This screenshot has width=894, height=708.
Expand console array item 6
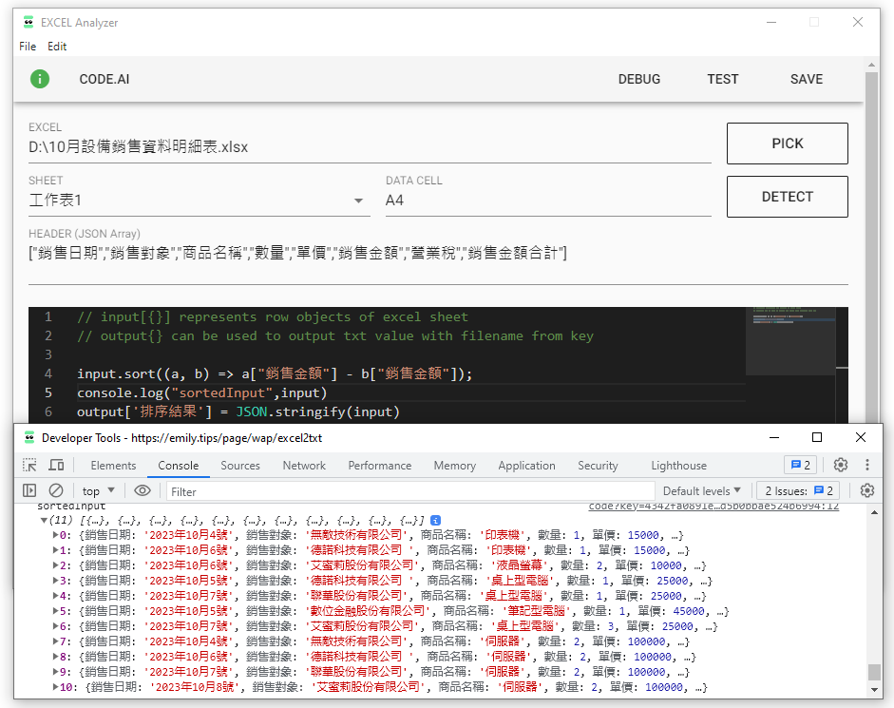click(56, 626)
